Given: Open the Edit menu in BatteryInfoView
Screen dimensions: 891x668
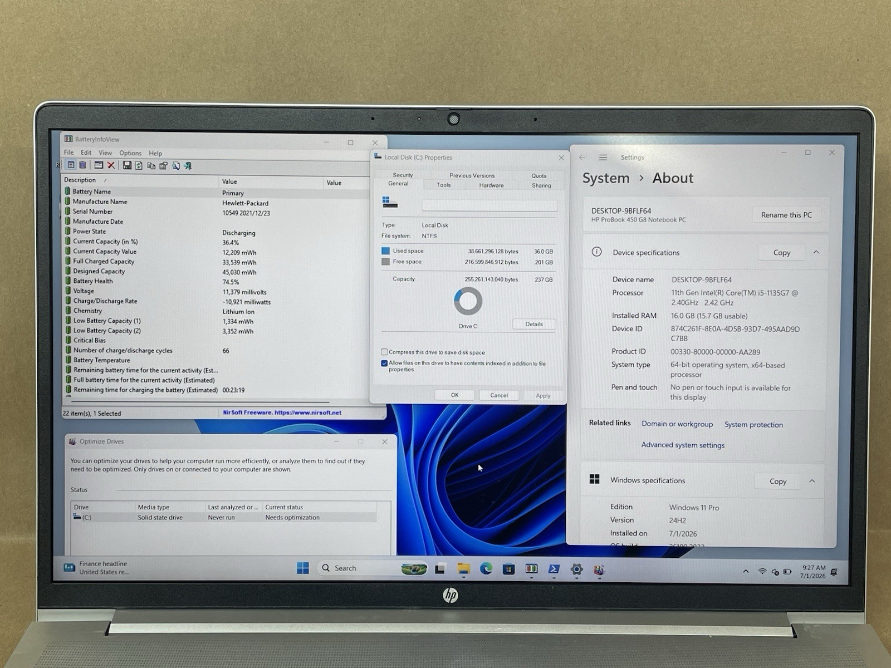Looking at the screenshot, I should pos(86,153).
